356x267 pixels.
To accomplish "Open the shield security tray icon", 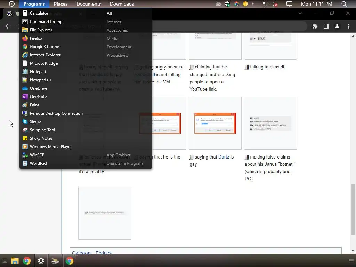I will coord(227,4).
